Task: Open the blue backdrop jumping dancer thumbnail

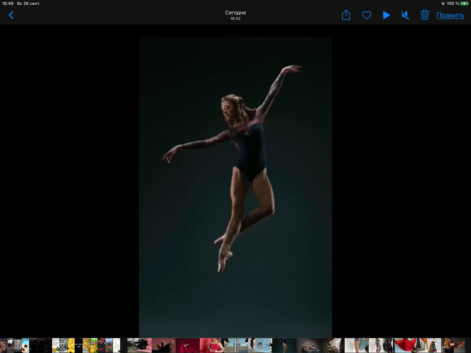Action: pos(260,345)
